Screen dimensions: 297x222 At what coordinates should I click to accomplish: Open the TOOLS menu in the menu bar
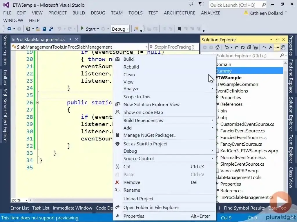point(135,13)
